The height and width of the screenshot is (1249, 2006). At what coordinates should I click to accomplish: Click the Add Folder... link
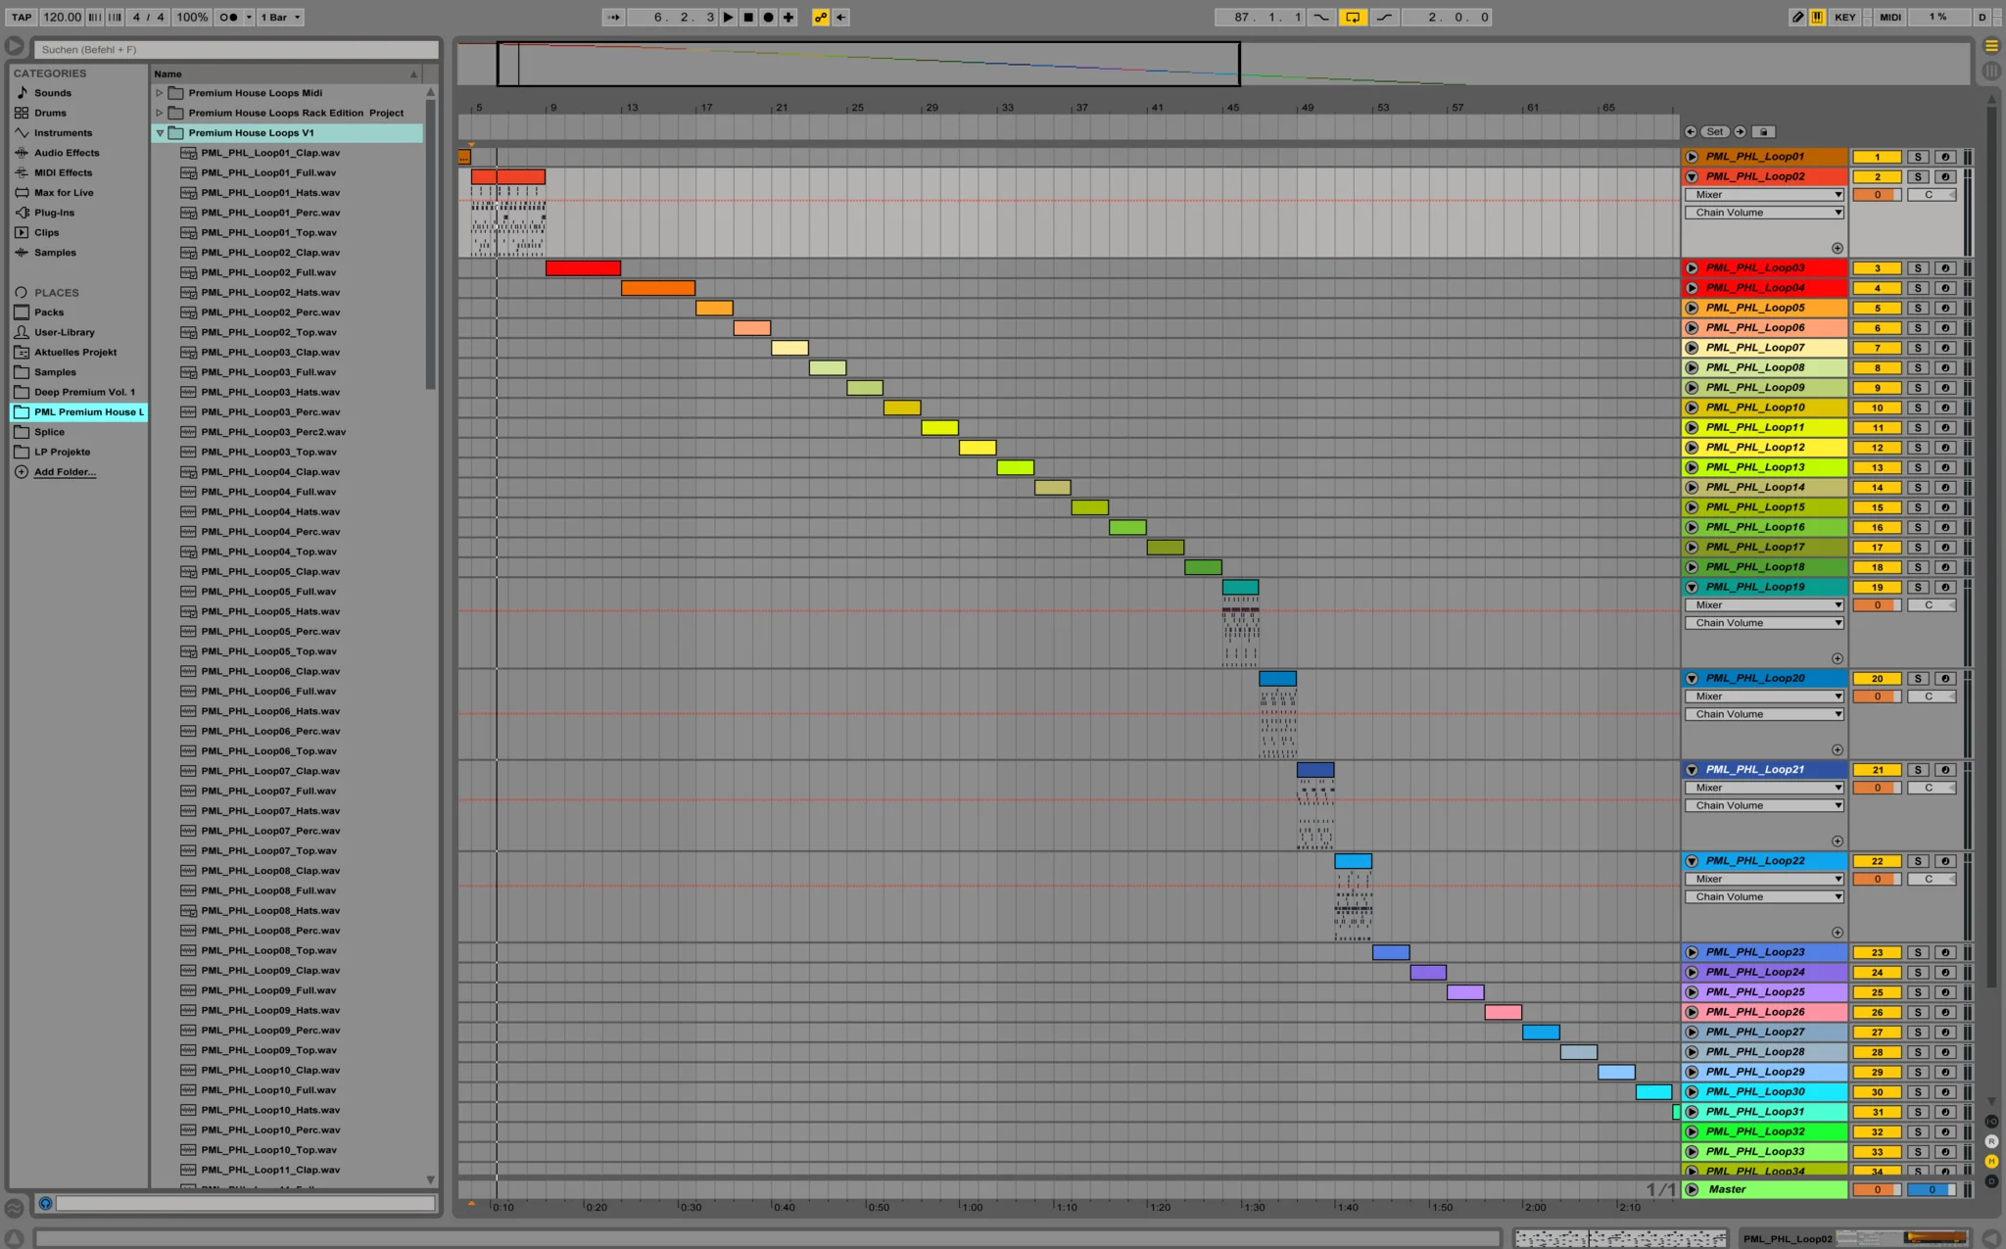tap(66, 472)
